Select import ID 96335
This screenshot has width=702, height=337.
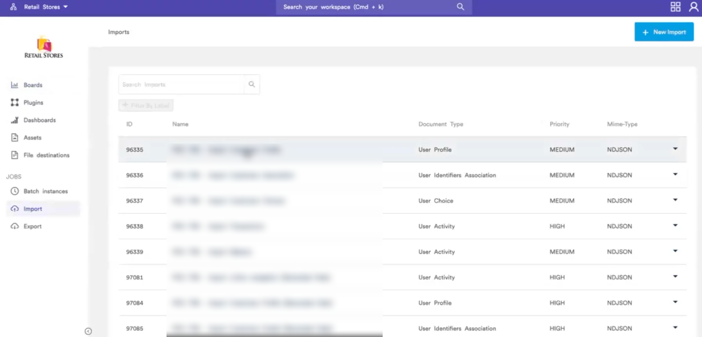[134, 150]
